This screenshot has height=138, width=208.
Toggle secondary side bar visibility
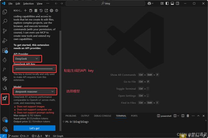click(x=178, y=4)
